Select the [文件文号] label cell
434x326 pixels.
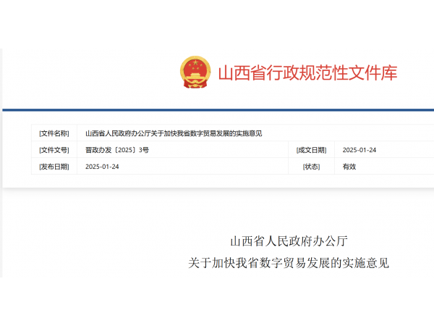tap(54, 150)
